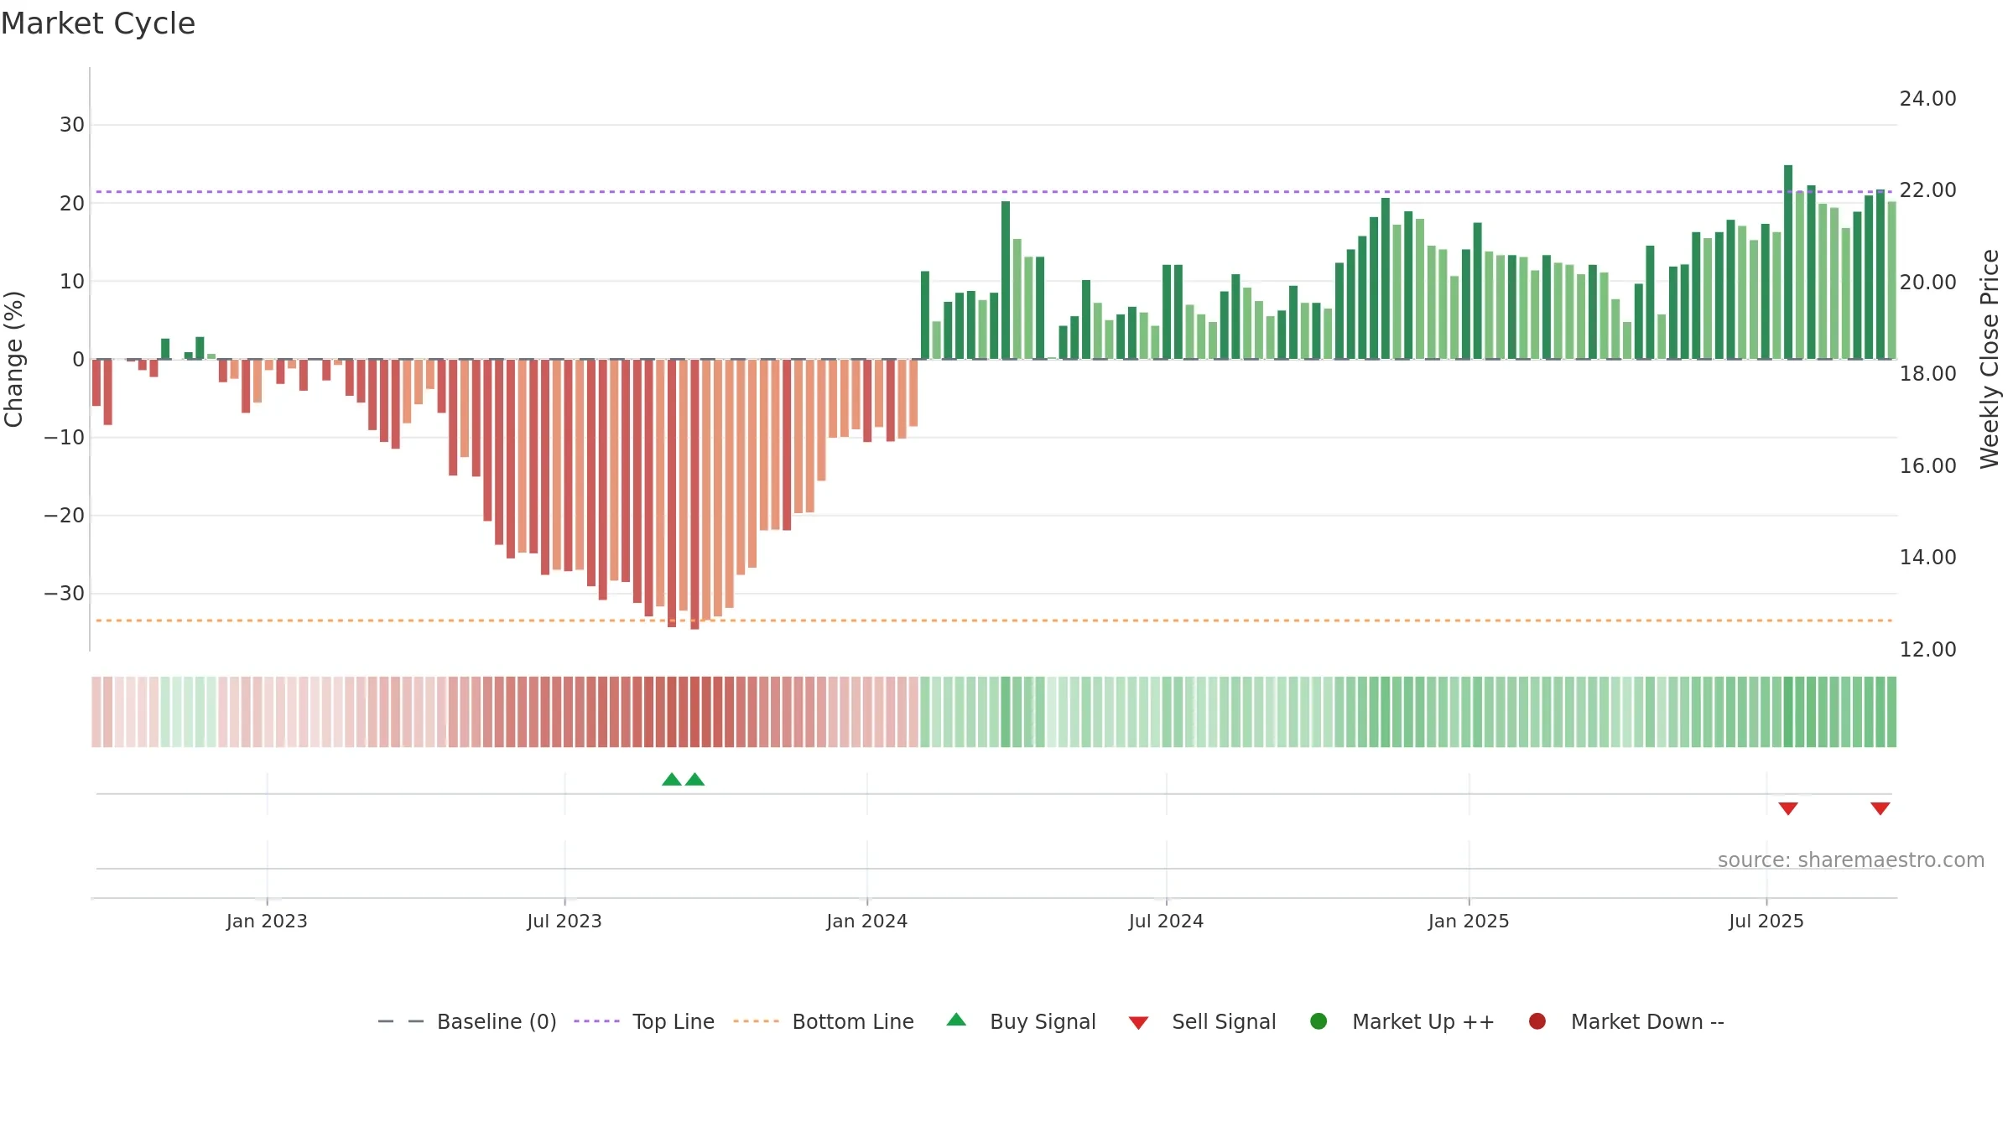The image size is (2013, 1132).
Task: Toggle the Baseline (0) legend entry
Action: tap(467, 1021)
